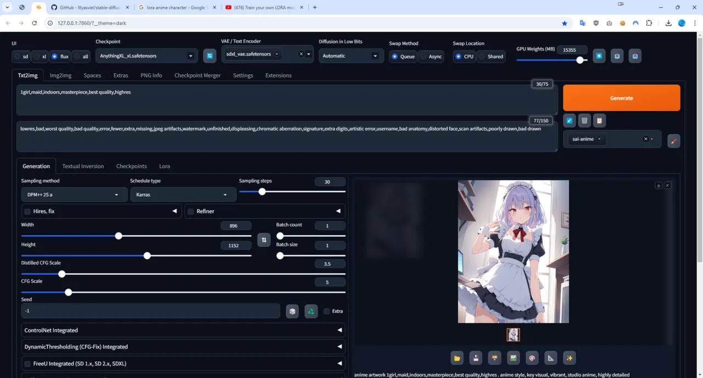703x378 pixels.
Task: Click the floppy disk save image icon
Action: pyautogui.click(x=476, y=358)
